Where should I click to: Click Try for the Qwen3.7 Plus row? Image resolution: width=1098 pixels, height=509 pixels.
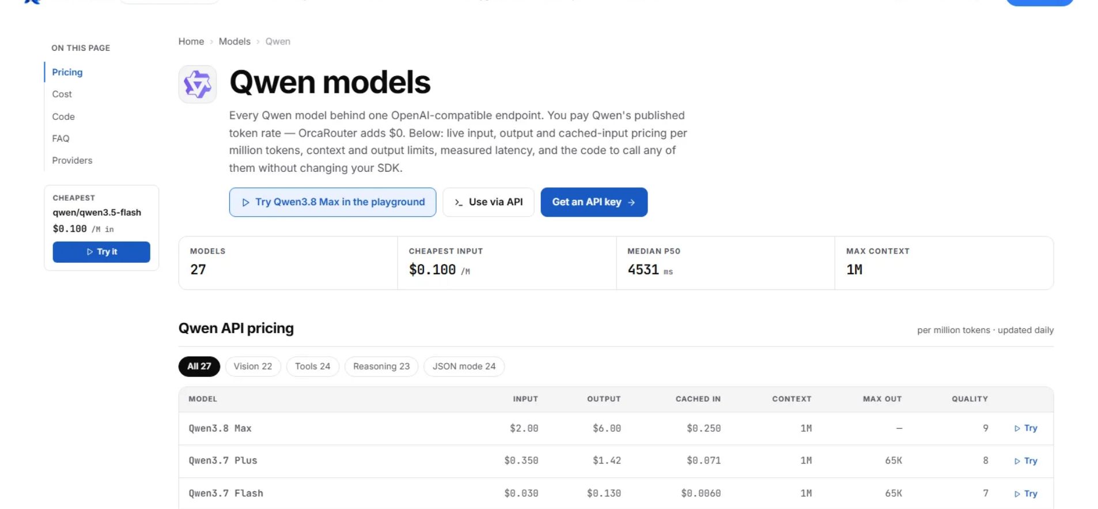[1026, 461]
